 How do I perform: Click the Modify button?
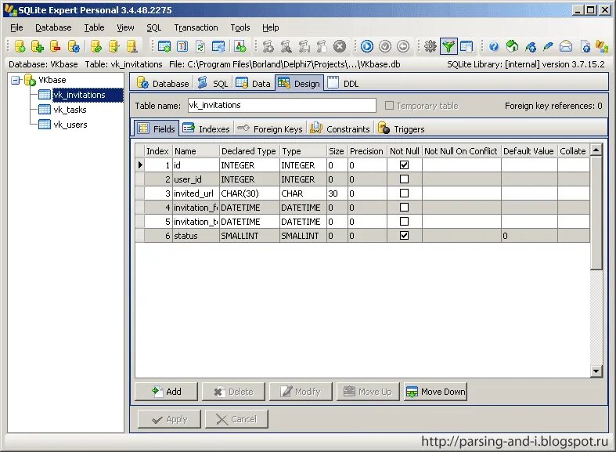click(x=301, y=392)
